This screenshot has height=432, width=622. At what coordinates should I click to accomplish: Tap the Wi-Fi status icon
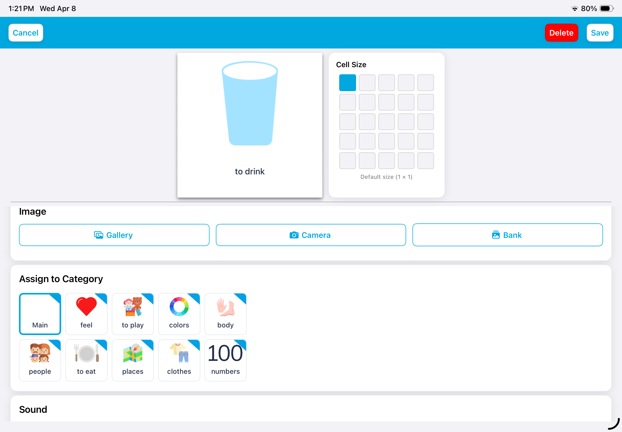point(575,9)
